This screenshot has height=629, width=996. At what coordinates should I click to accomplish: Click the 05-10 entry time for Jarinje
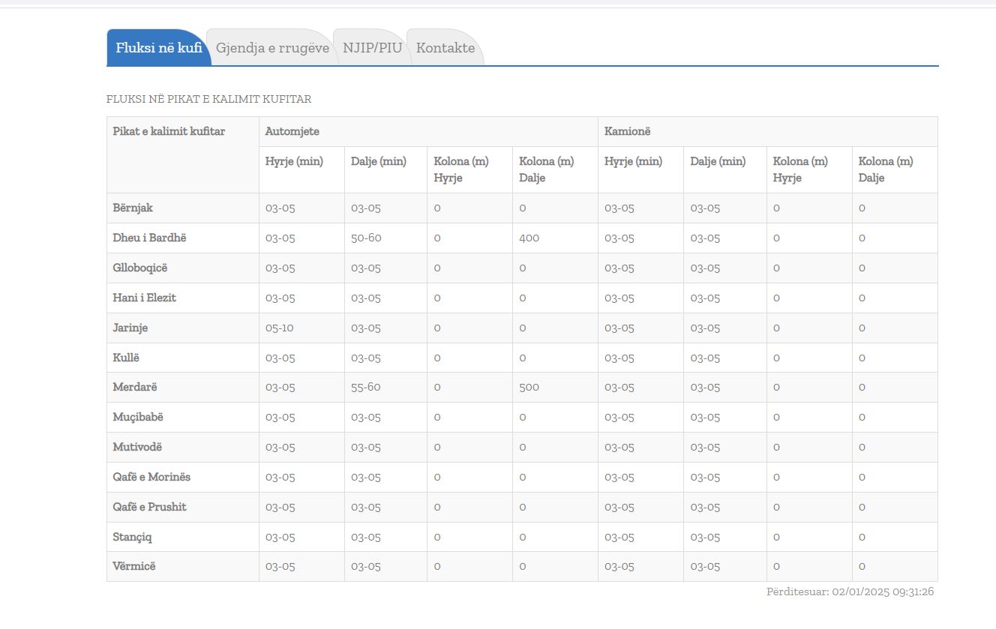[280, 328]
